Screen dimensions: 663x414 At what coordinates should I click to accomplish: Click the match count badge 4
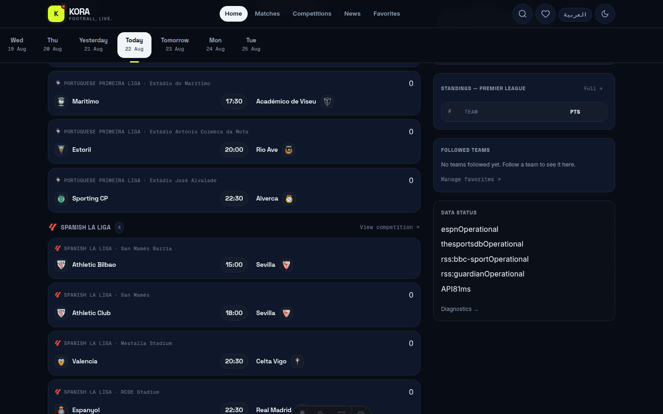coord(119,227)
